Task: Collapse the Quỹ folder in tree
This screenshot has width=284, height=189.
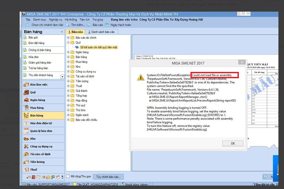Action: 68,43
